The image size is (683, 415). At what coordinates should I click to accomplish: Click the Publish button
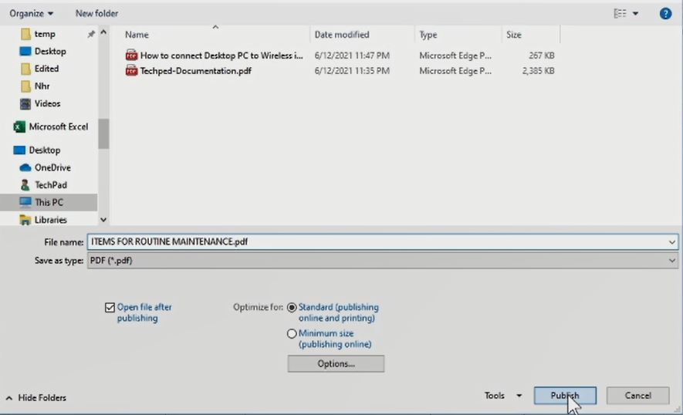click(x=565, y=396)
